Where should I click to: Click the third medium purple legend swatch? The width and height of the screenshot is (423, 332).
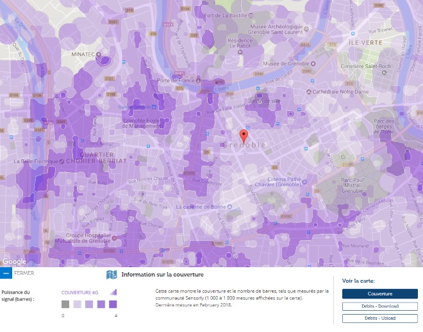101,304
